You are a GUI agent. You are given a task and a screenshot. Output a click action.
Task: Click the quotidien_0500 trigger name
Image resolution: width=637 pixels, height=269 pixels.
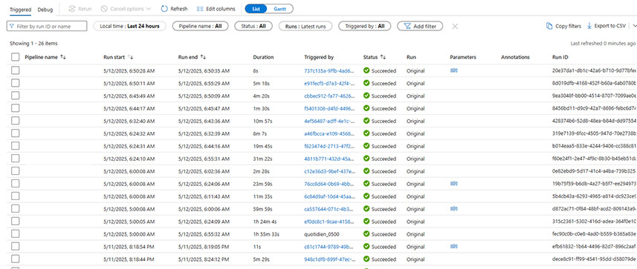point(321,234)
